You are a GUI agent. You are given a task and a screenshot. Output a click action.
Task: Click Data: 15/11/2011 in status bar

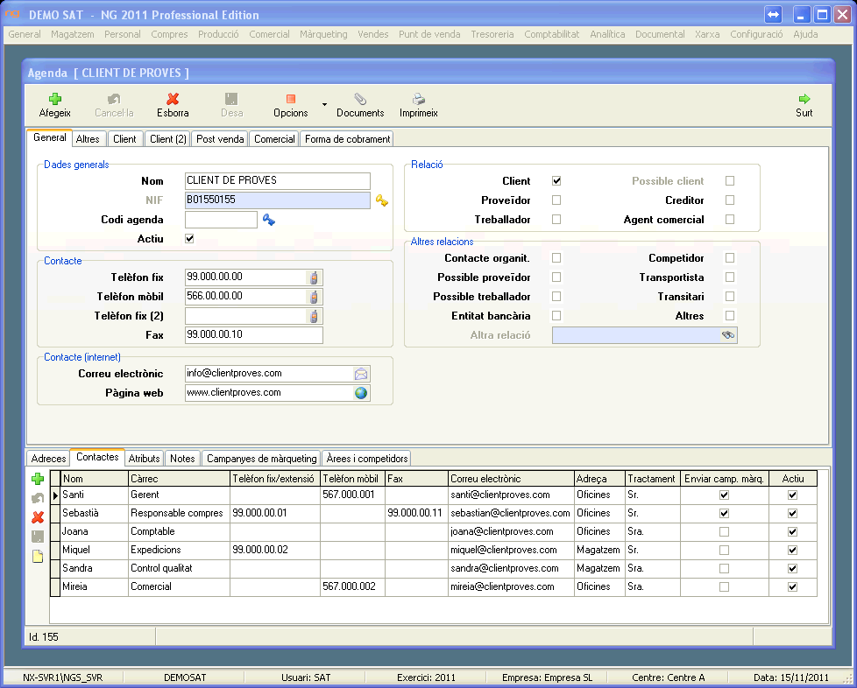pyautogui.click(x=791, y=677)
